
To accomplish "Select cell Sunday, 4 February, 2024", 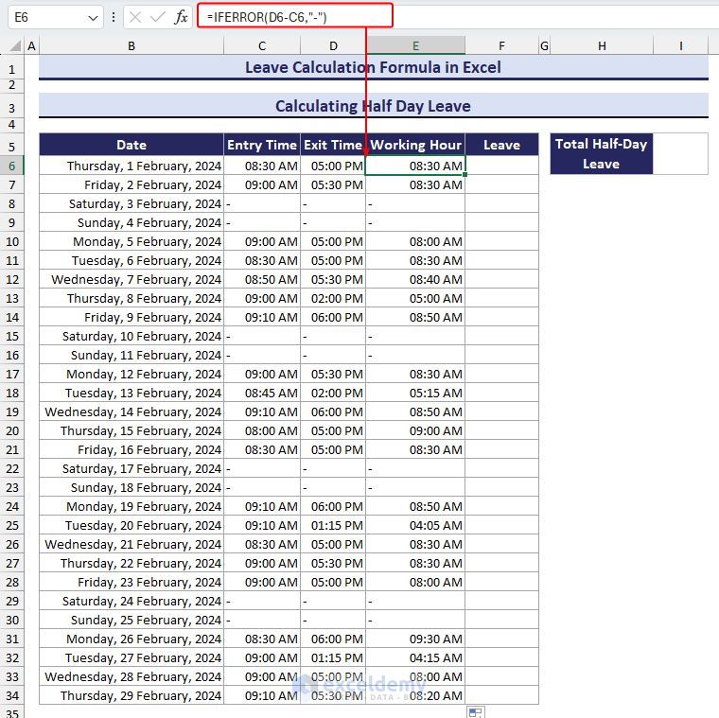I will click(132, 223).
